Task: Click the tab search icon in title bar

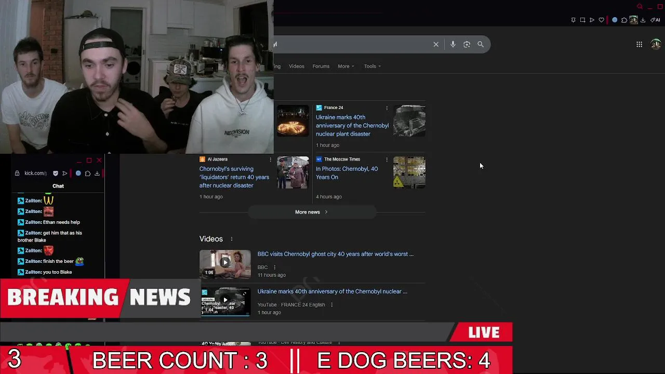Action: coord(640,7)
